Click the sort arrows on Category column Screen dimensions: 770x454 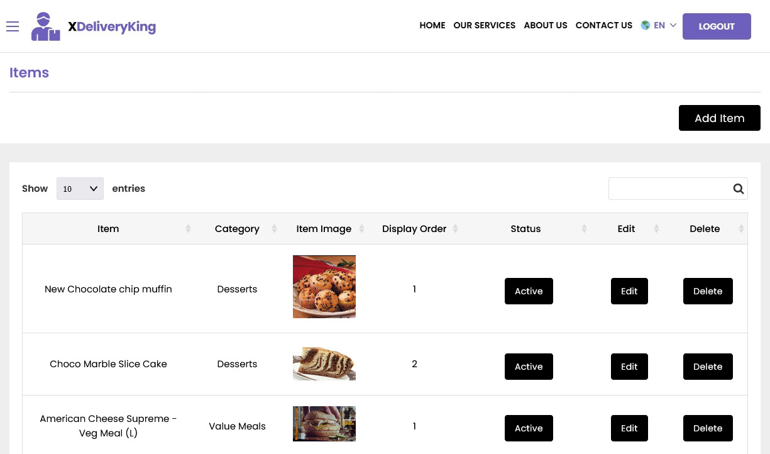(x=274, y=228)
